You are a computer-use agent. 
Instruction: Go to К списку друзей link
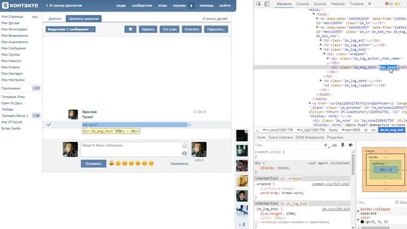click(215, 18)
